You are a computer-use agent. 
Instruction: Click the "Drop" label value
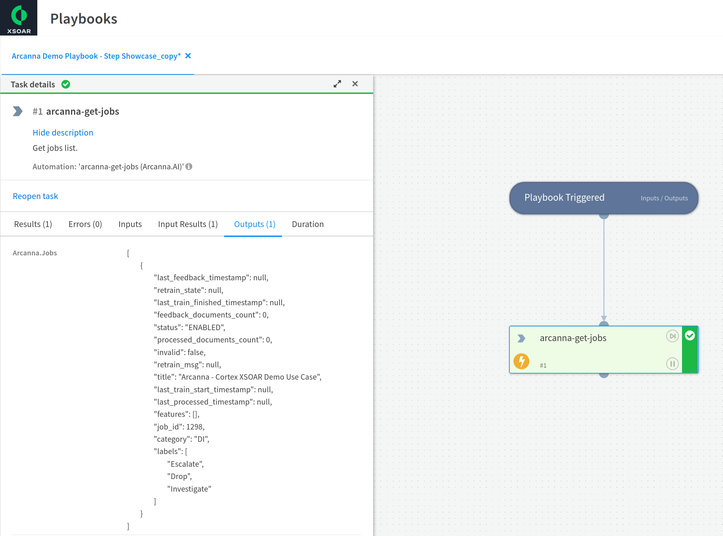point(179,476)
